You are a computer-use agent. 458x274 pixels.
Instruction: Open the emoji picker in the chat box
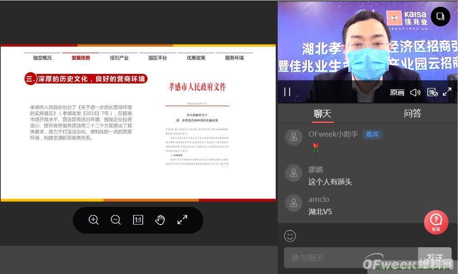tap(290, 236)
